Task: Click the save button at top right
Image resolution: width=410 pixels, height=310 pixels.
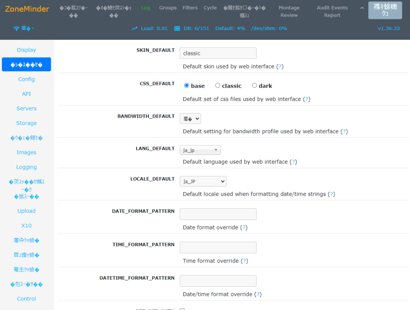Action: click(385, 10)
